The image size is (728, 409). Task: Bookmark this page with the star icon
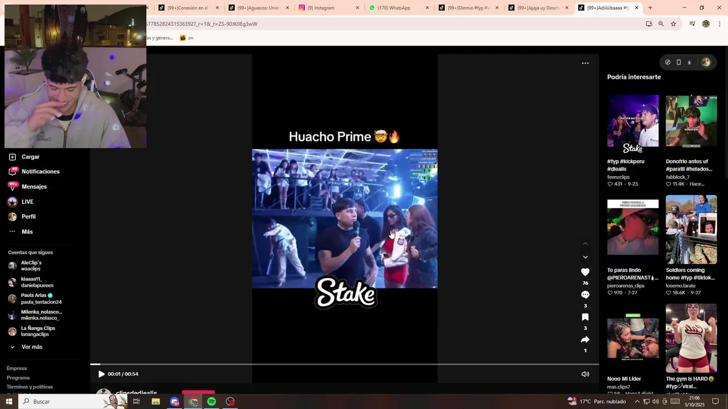673,24
